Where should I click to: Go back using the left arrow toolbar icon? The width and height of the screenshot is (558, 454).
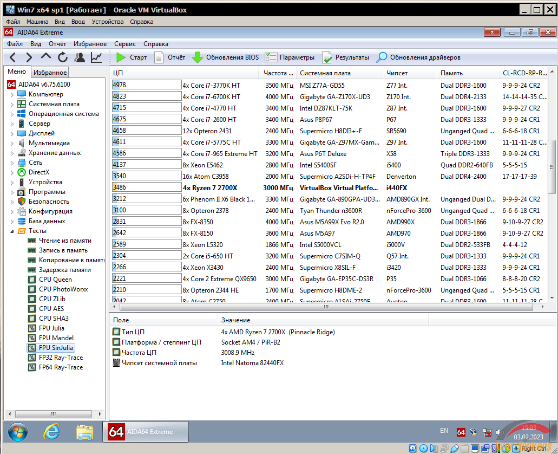12,57
